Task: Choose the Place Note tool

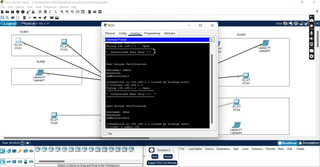Action: 24,18
